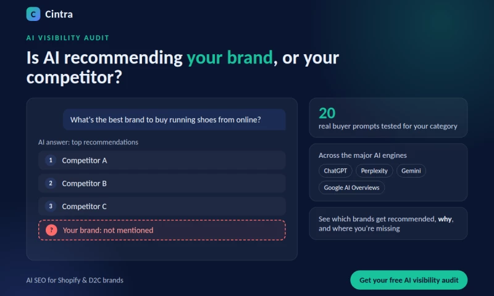The width and height of the screenshot is (494, 296).
Task: Select the Google AI Overviews chip
Action: [x=351, y=187]
